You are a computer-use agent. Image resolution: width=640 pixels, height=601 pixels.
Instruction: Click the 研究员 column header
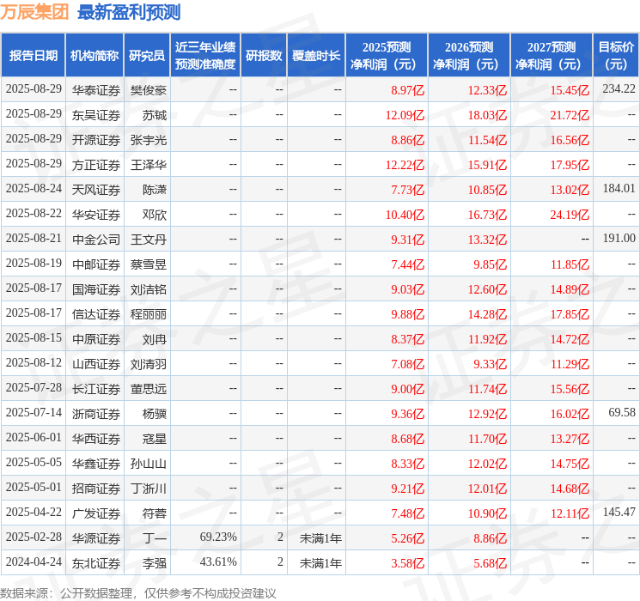pyautogui.click(x=147, y=55)
